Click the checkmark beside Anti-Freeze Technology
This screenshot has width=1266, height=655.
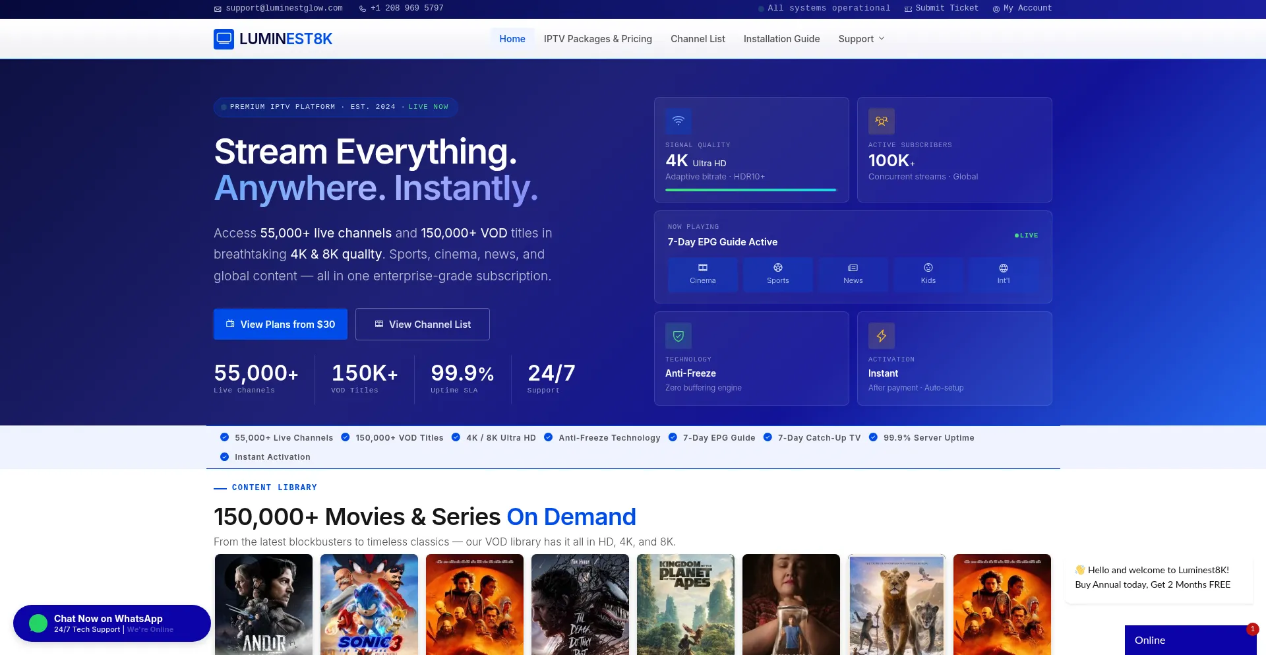click(548, 437)
